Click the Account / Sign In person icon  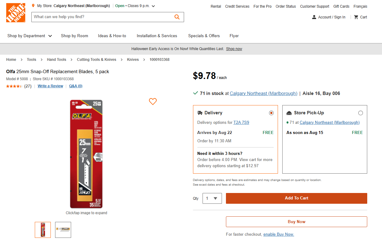[314, 17]
